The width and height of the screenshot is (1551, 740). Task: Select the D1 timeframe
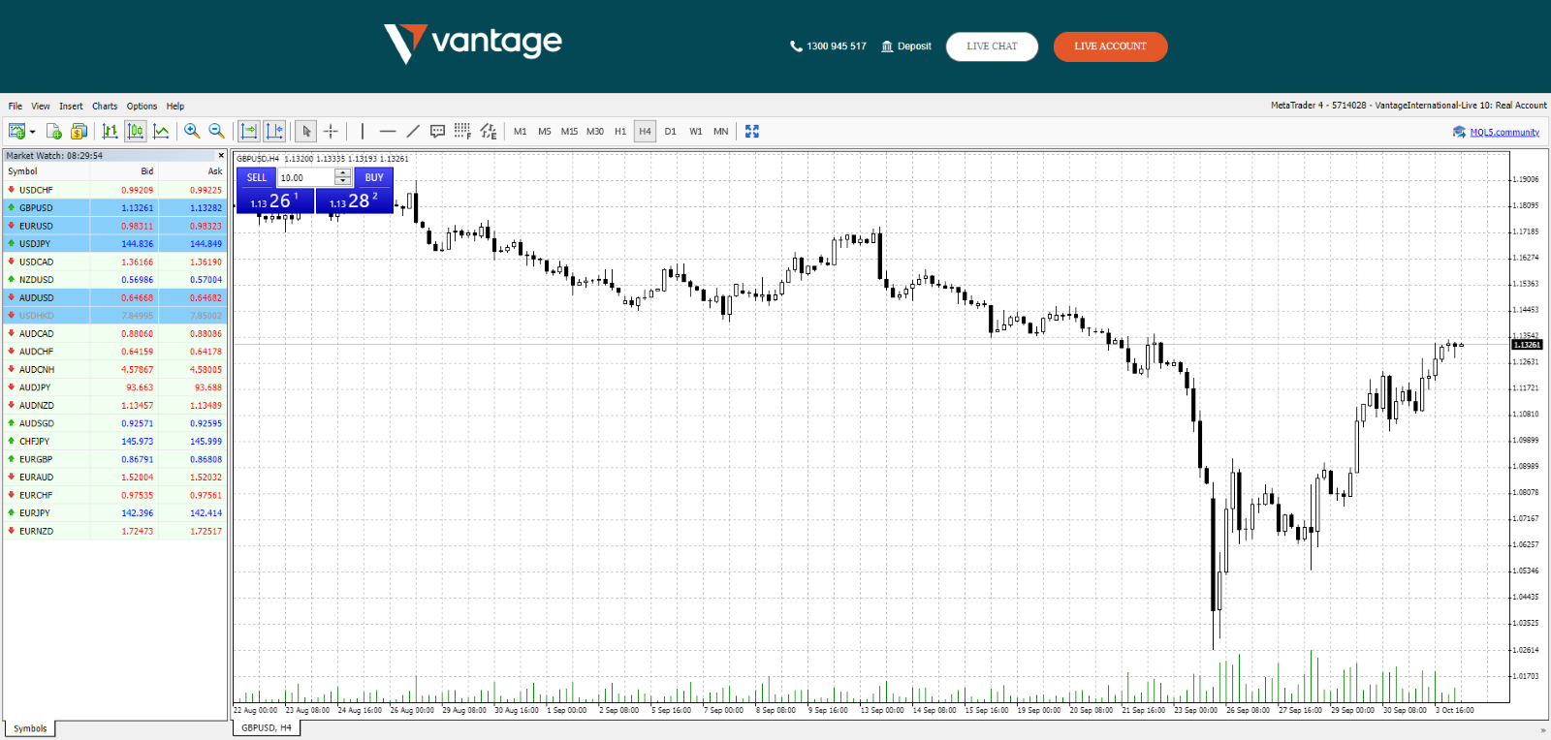[670, 131]
